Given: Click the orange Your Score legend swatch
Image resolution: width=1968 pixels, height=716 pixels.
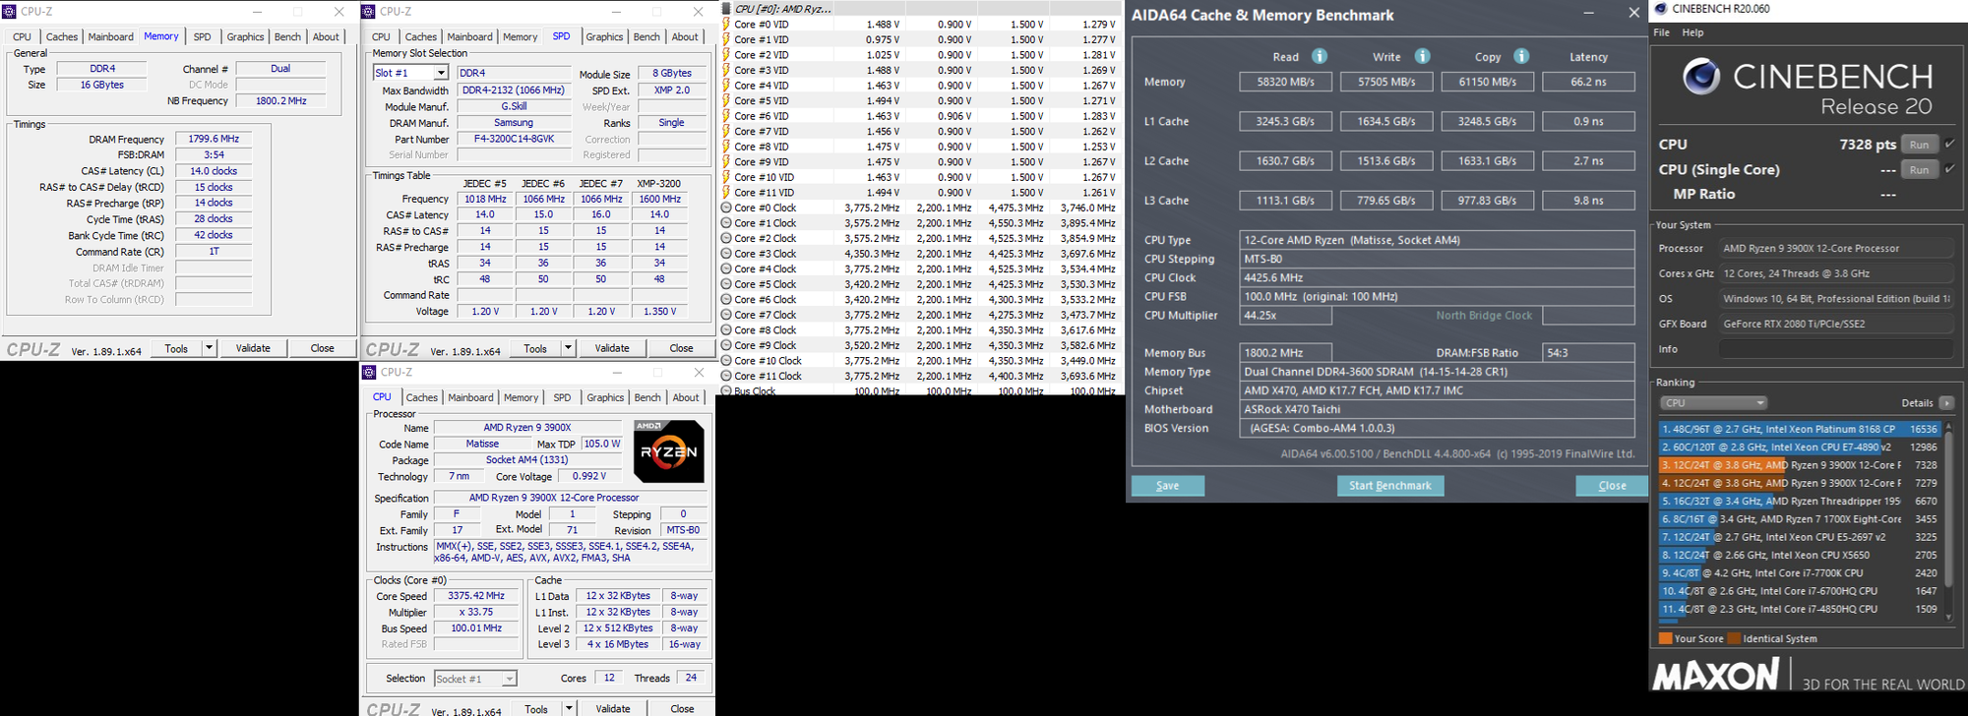Looking at the screenshot, I should coord(1665,638).
